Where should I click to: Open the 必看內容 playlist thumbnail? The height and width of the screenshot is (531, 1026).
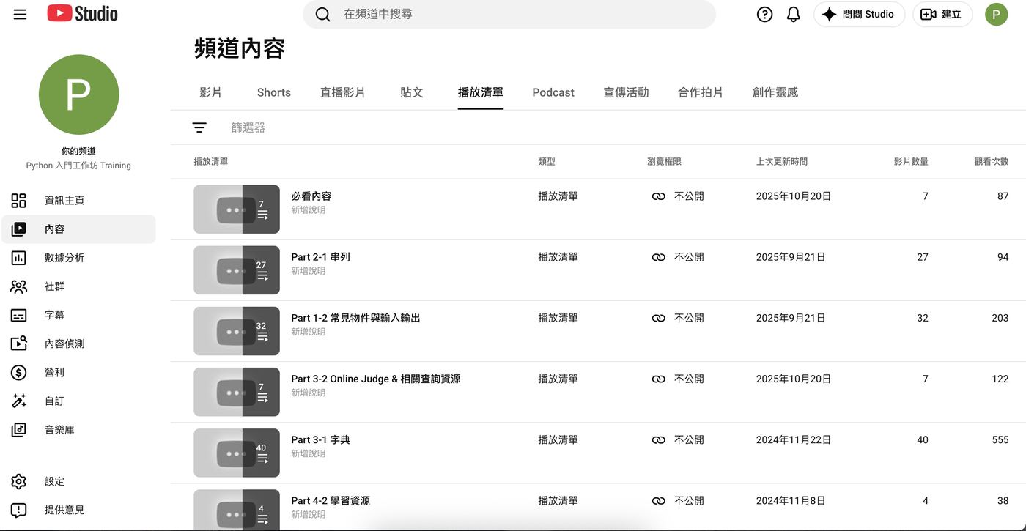(x=237, y=209)
